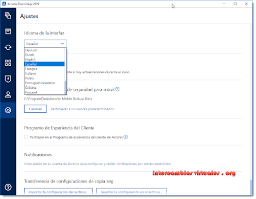Select Dutch from the language list
256x199 pixels.
tap(45, 55)
